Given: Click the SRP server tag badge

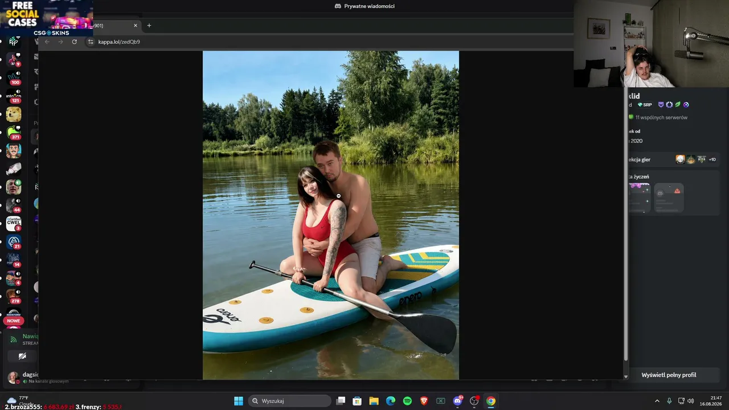Looking at the screenshot, I should [x=645, y=105].
